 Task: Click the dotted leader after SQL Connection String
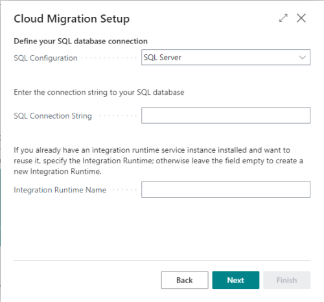[x=118, y=116]
